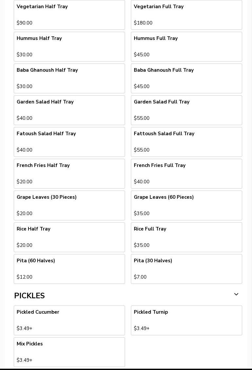Select Vegetarian Full Tray item
The width and height of the screenshot is (252, 370).
(187, 15)
